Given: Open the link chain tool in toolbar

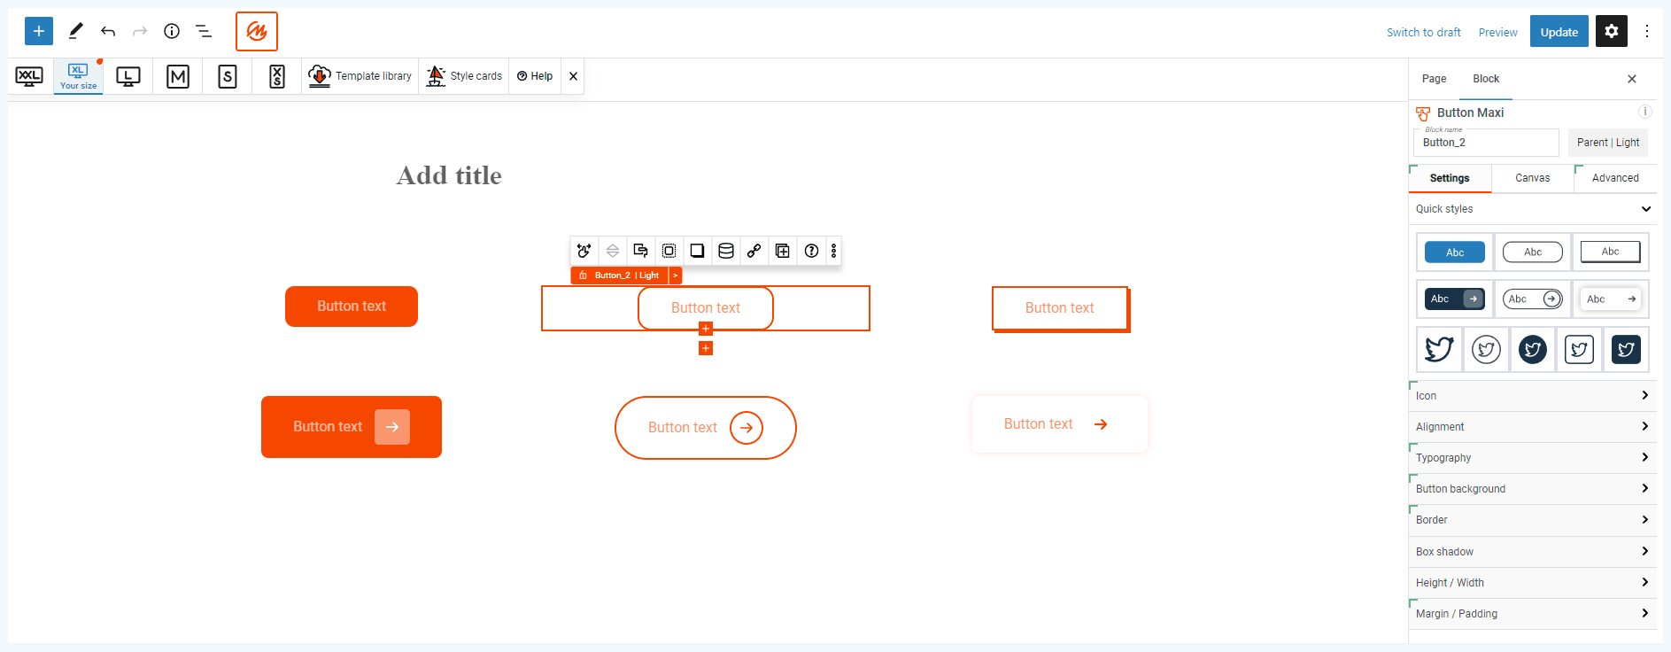Looking at the screenshot, I should [754, 251].
